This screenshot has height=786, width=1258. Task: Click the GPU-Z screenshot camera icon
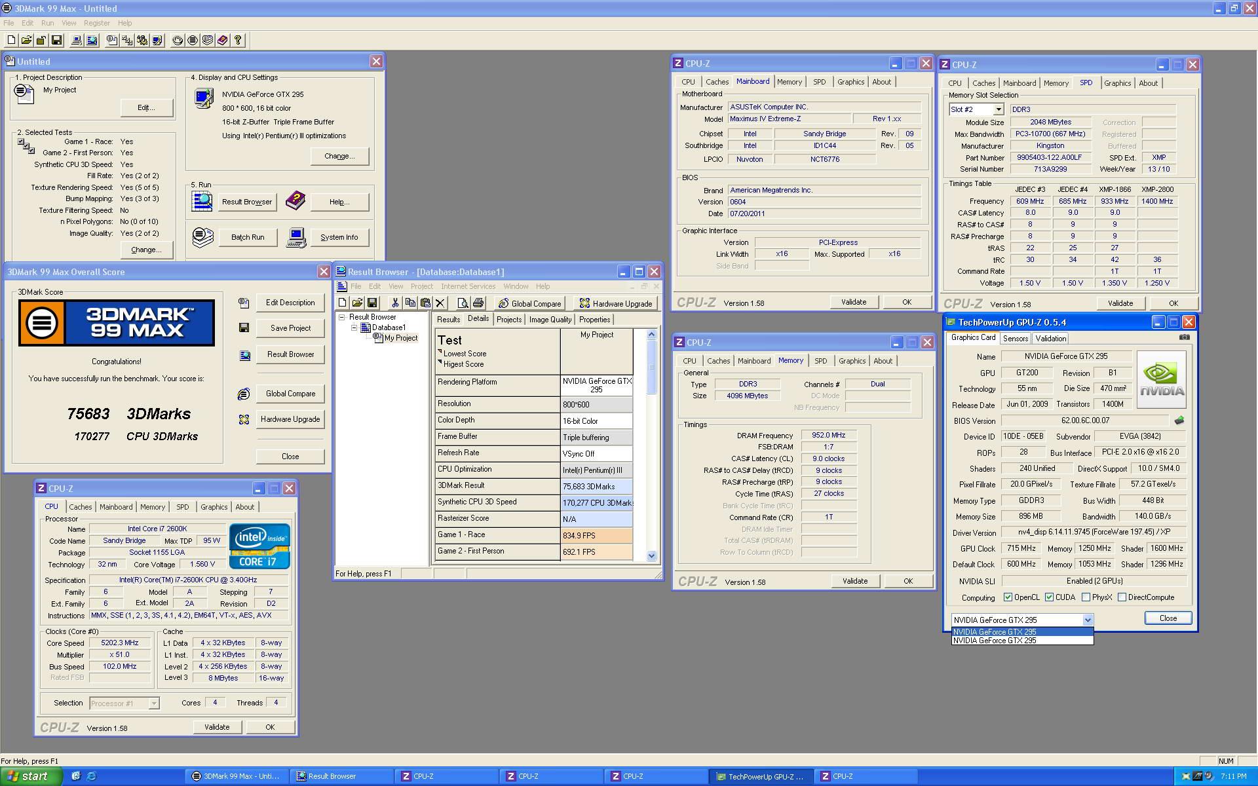[1184, 337]
